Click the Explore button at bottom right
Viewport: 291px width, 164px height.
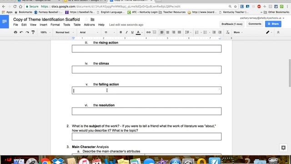(x=283, y=148)
